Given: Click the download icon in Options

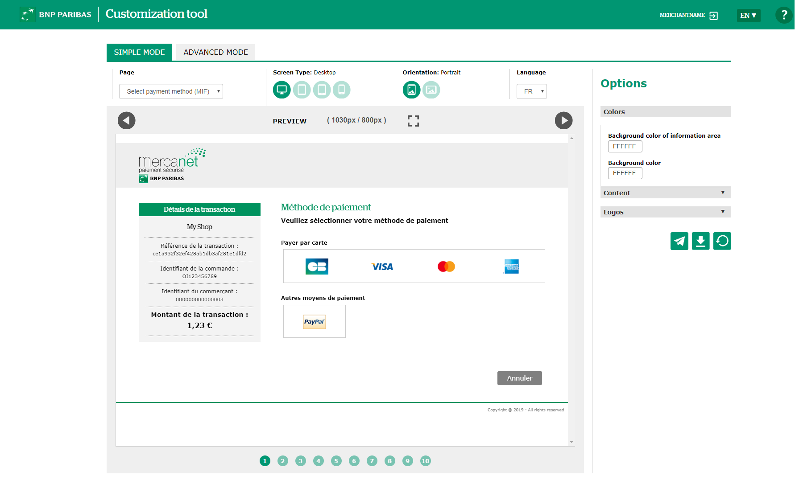Looking at the screenshot, I should coord(700,241).
